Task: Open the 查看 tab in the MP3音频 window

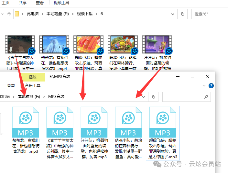Action: [x=11, y=85]
